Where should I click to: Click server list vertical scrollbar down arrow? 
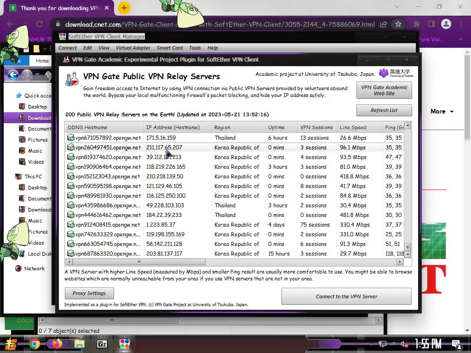tap(408, 254)
